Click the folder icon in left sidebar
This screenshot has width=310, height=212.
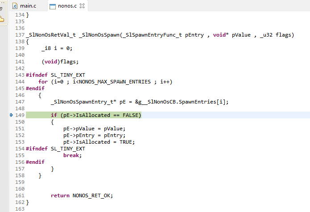click(x=2, y=19)
